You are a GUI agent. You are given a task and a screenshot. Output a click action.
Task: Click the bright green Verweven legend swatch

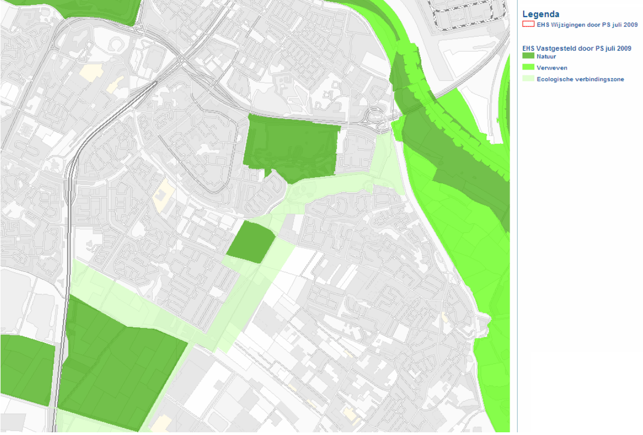[528, 67]
